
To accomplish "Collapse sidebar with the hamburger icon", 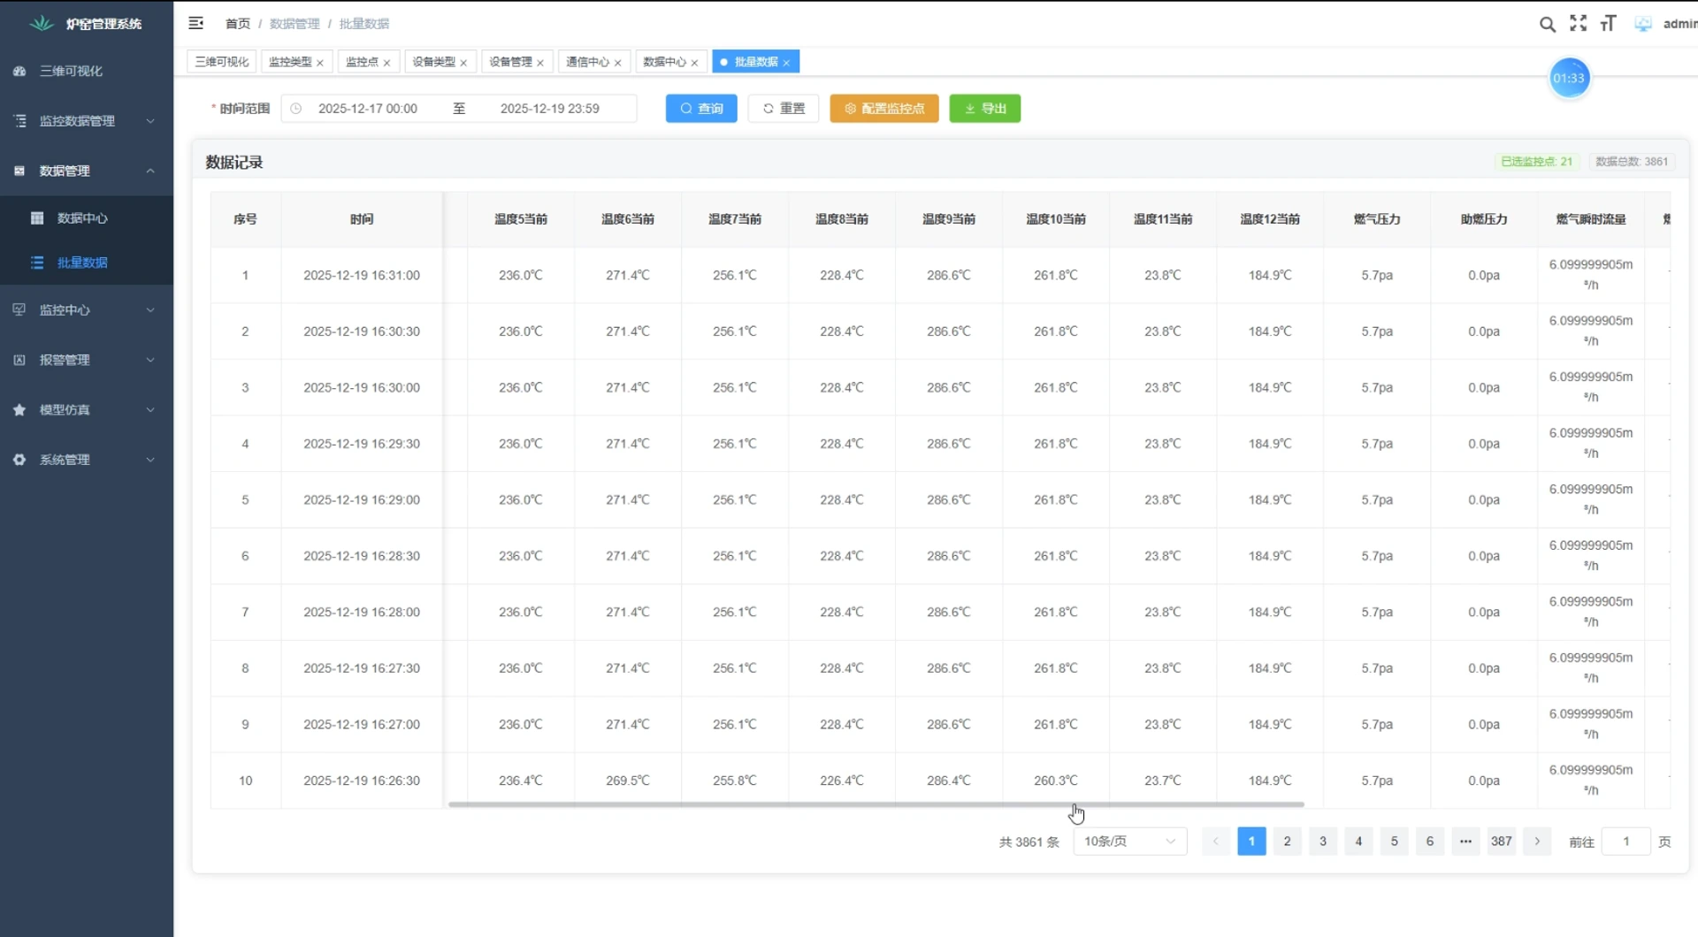I will 196,23.
